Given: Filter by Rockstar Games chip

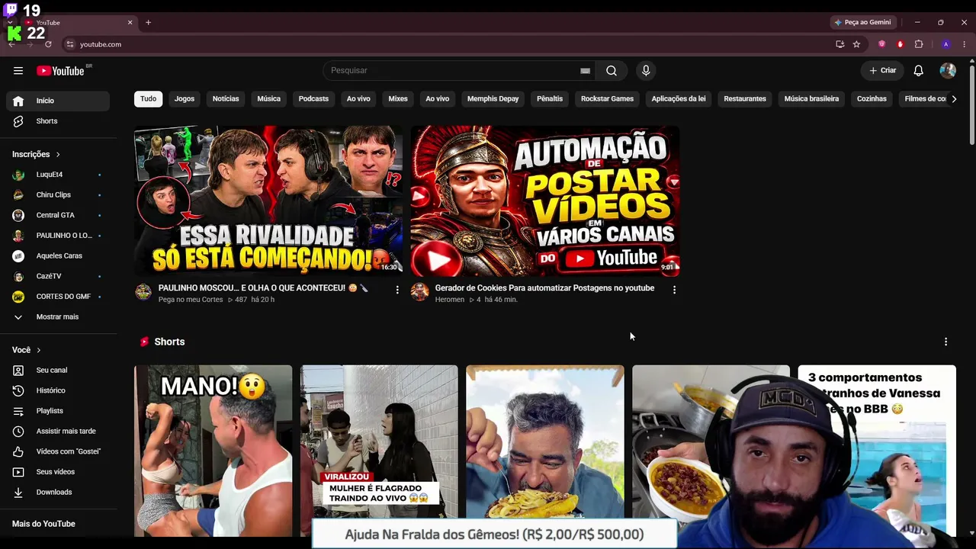Looking at the screenshot, I should click(607, 99).
